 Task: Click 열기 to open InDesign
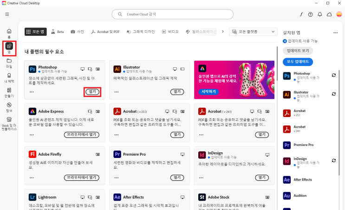tap(262, 177)
